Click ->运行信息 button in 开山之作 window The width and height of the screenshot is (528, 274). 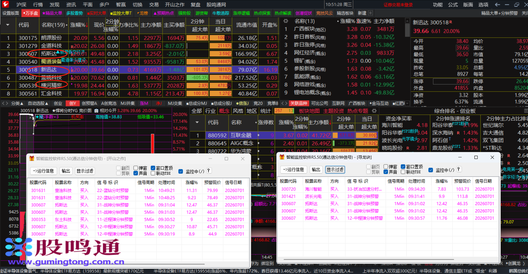click(43, 171)
